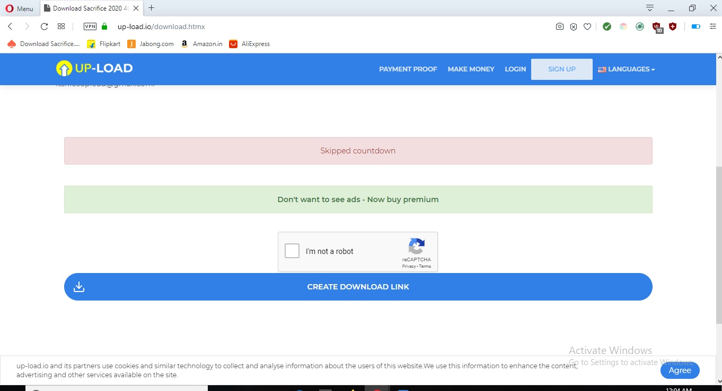Image resolution: width=722 pixels, height=391 pixels.
Task: Open a new browser tab
Action: (x=152, y=8)
